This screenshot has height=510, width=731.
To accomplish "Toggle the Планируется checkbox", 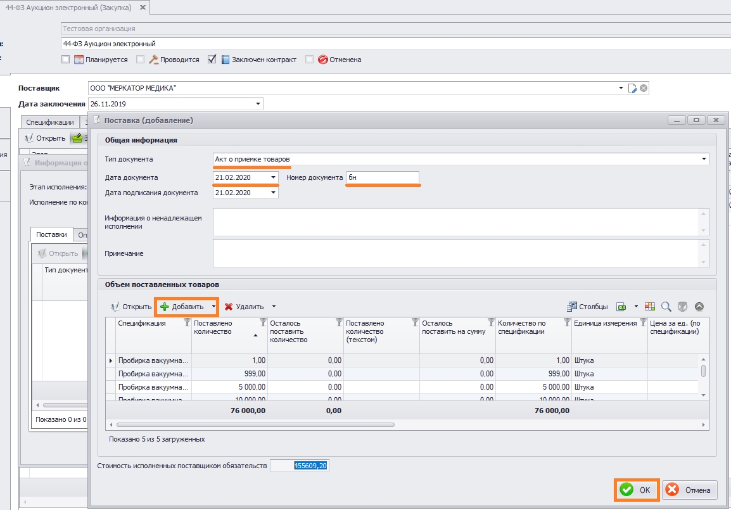I will (x=65, y=60).
